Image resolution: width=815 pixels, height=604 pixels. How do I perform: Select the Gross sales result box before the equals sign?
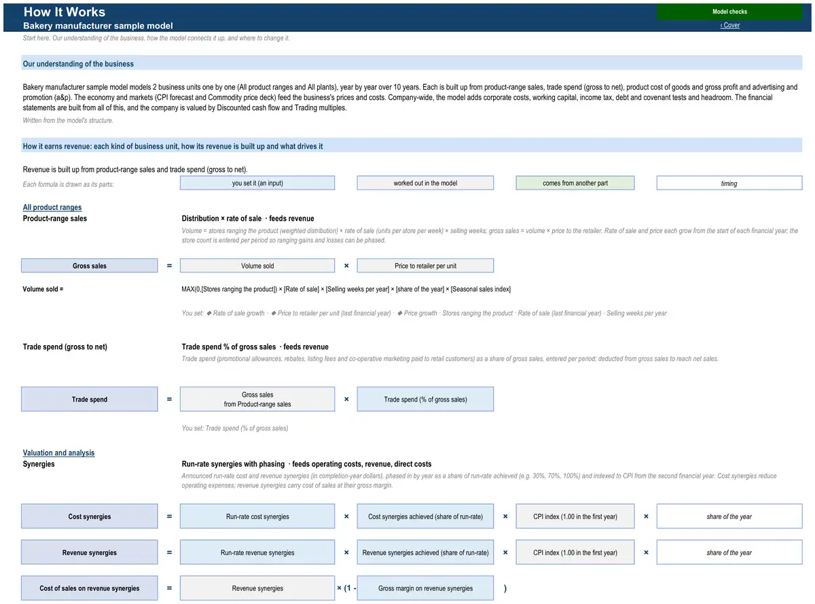(90, 266)
